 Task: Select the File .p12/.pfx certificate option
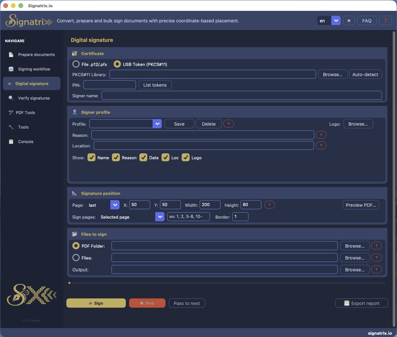(x=75, y=64)
